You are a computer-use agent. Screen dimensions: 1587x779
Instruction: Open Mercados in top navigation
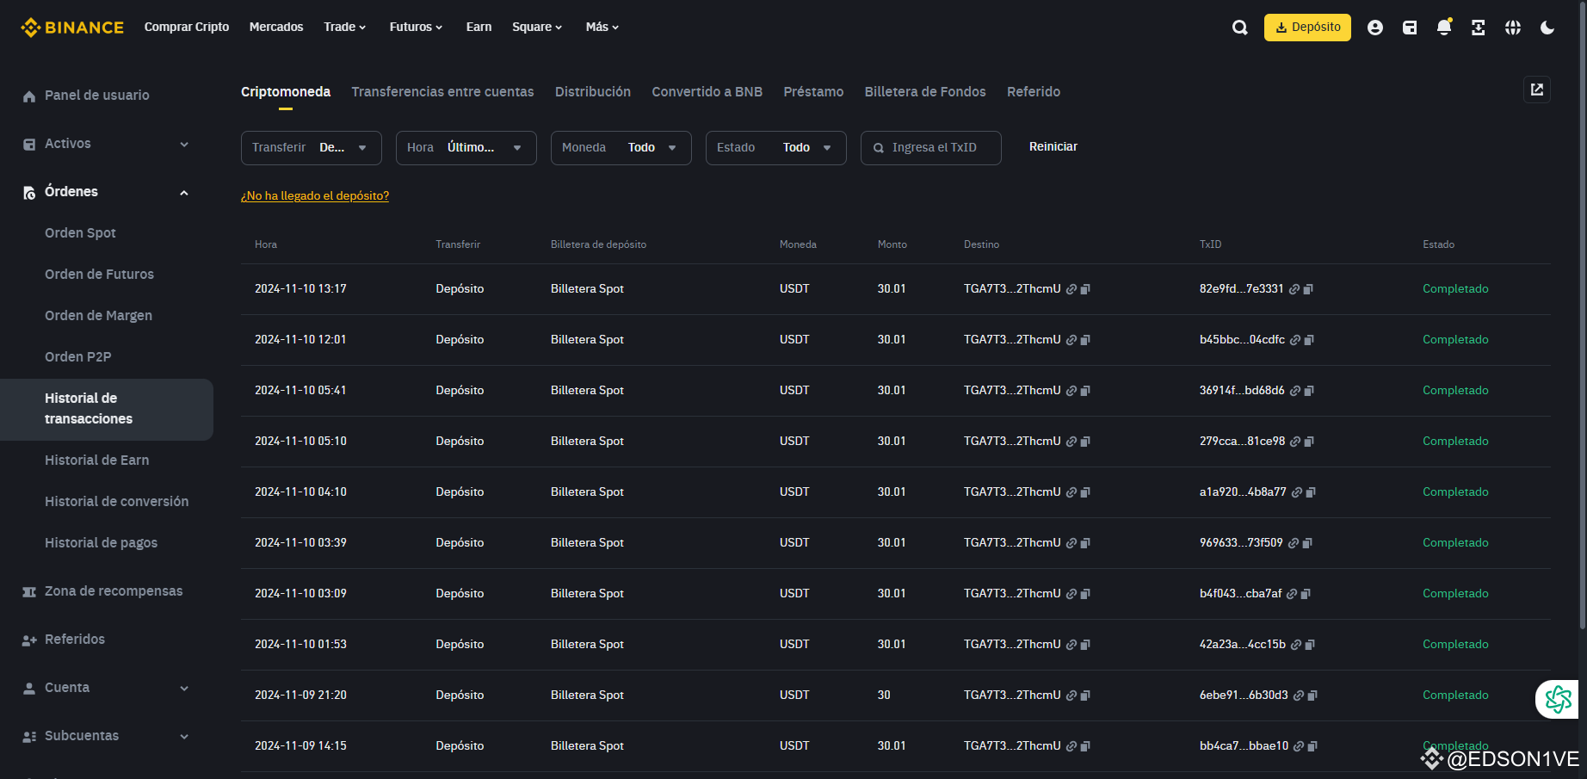click(x=276, y=27)
